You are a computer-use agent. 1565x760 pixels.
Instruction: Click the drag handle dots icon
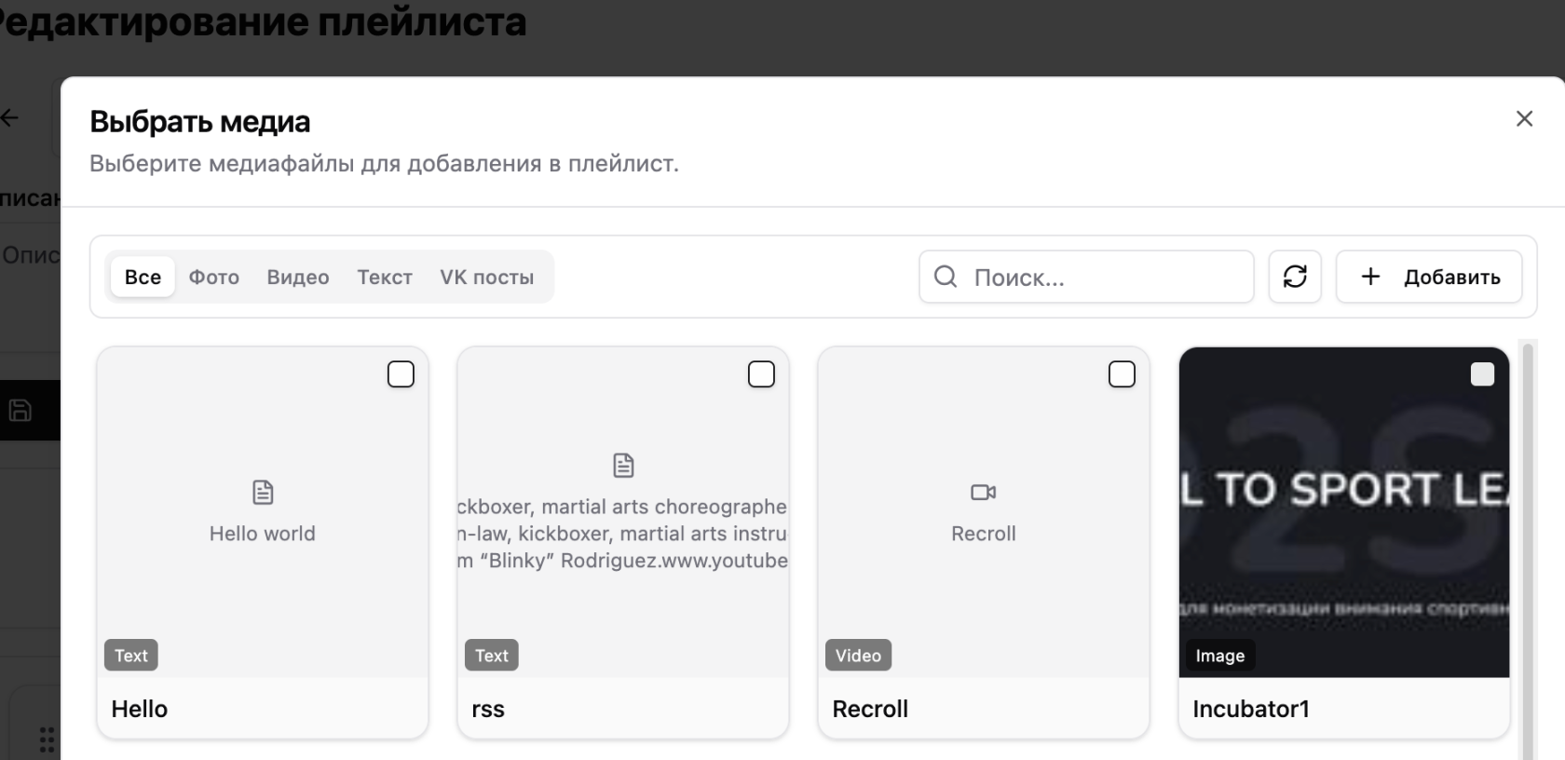coord(47,739)
